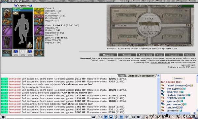Click the helmet equipment slot icon
The height and width of the screenshot is (119, 198).
(7, 12)
